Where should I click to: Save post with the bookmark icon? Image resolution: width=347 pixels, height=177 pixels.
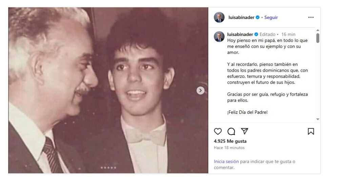(x=311, y=131)
